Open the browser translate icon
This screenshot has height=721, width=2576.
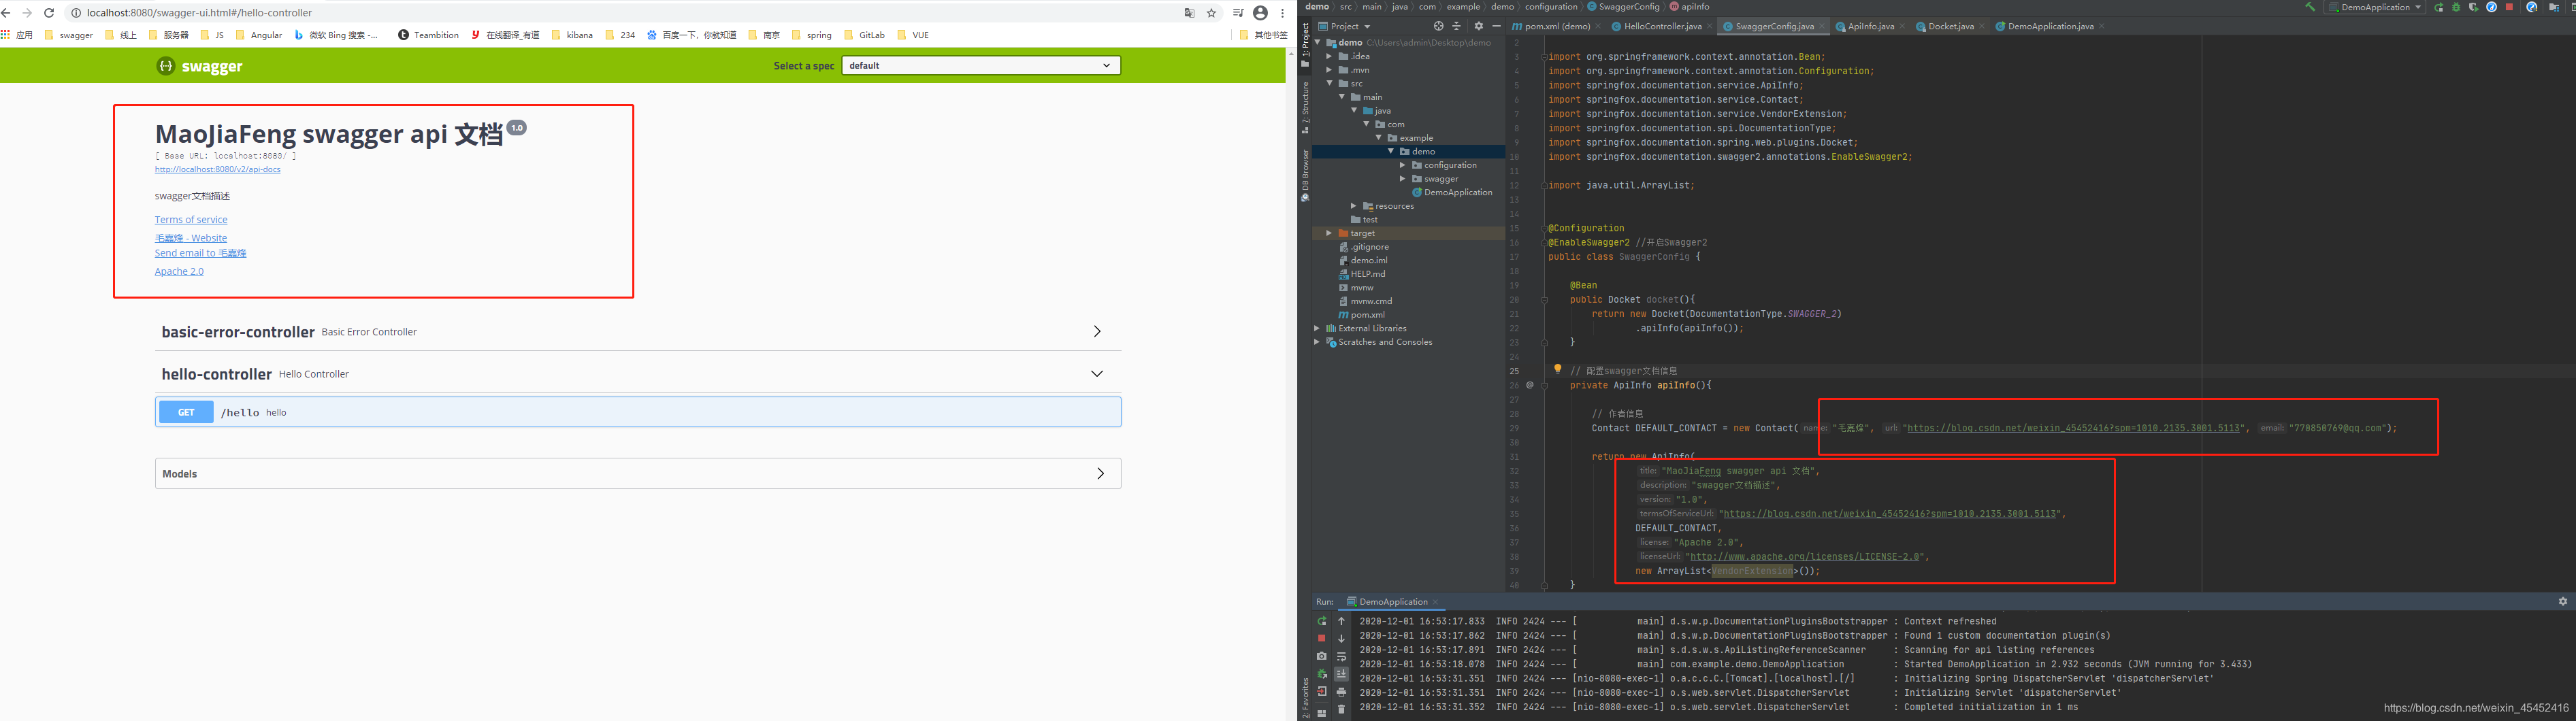click(x=1189, y=13)
